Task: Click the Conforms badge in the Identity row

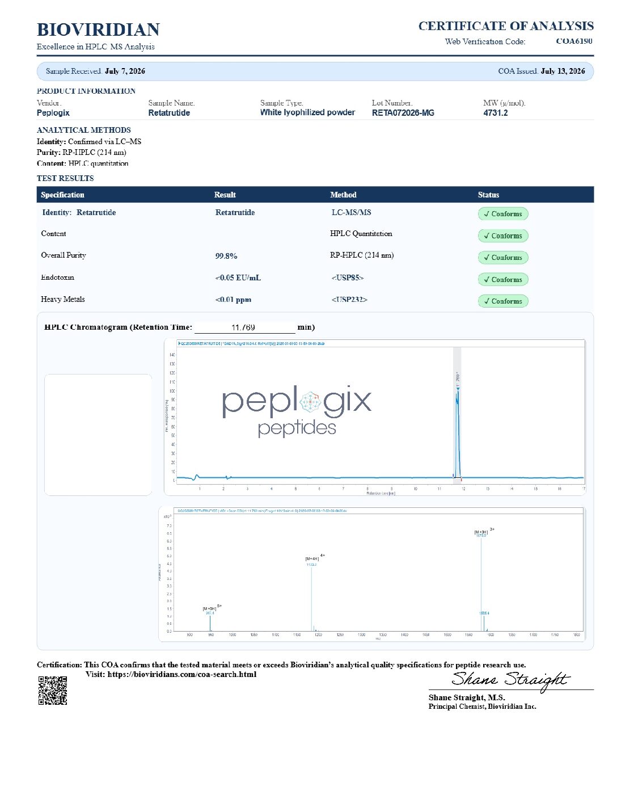Action: point(503,214)
